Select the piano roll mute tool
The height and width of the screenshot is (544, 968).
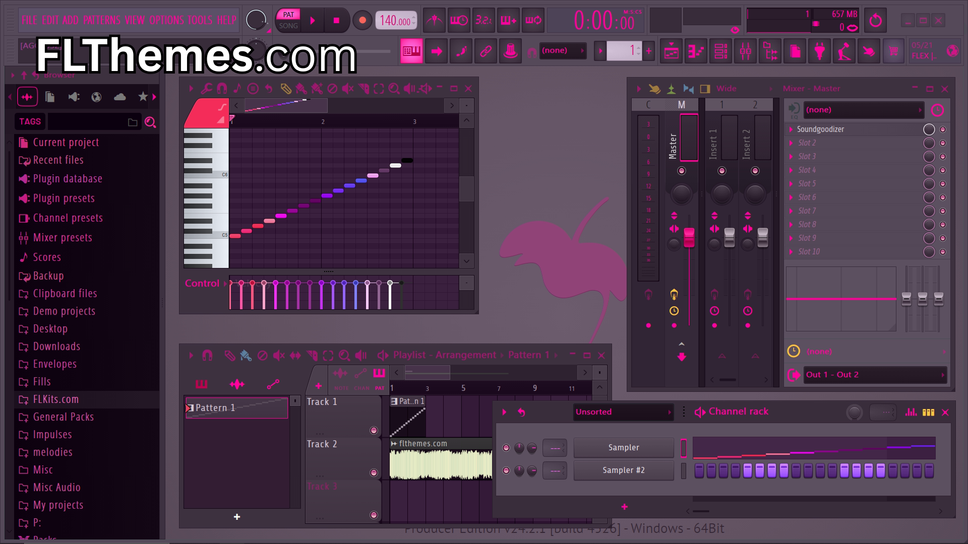pyautogui.click(x=348, y=89)
